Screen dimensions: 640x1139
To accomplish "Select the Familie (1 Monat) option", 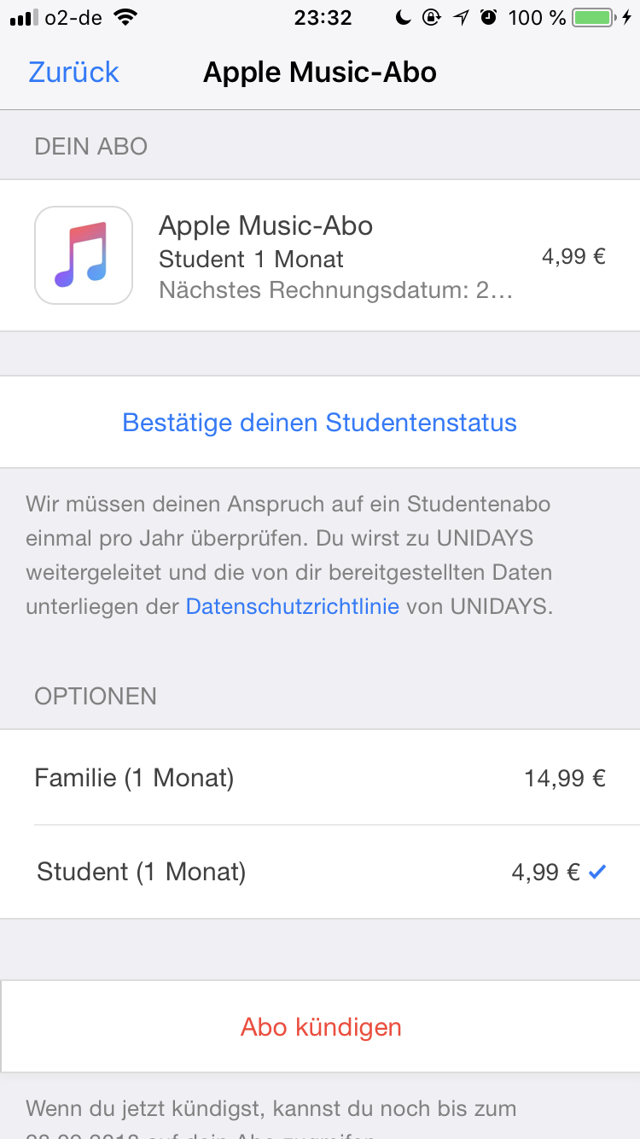I will coord(134,778).
